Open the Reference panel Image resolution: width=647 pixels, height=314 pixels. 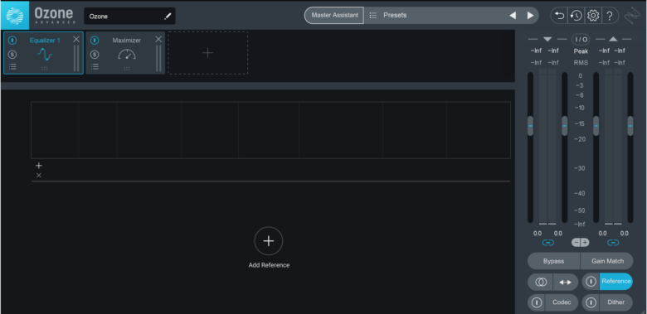point(616,282)
